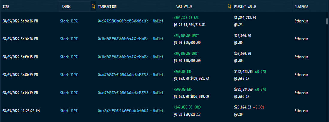
Task: Open search icon in PAST VALUE column header
Action: [230, 7]
